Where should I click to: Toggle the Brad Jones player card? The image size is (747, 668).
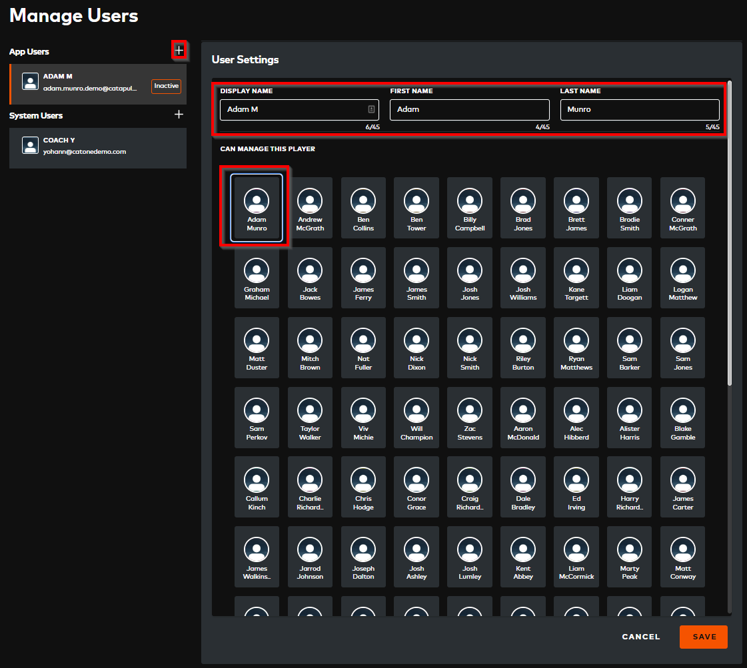(x=523, y=208)
